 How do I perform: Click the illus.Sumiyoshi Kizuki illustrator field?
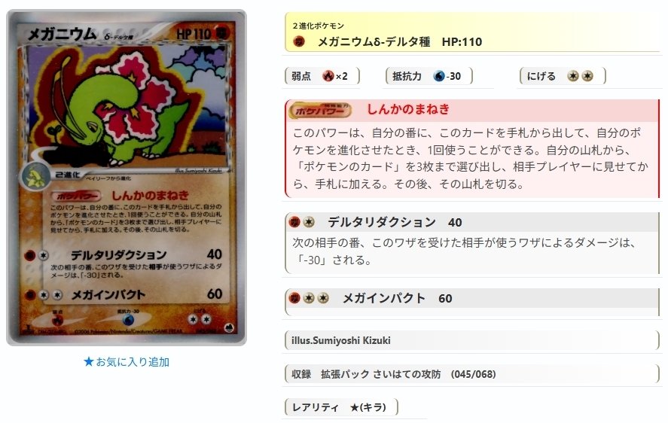[x=472, y=340]
